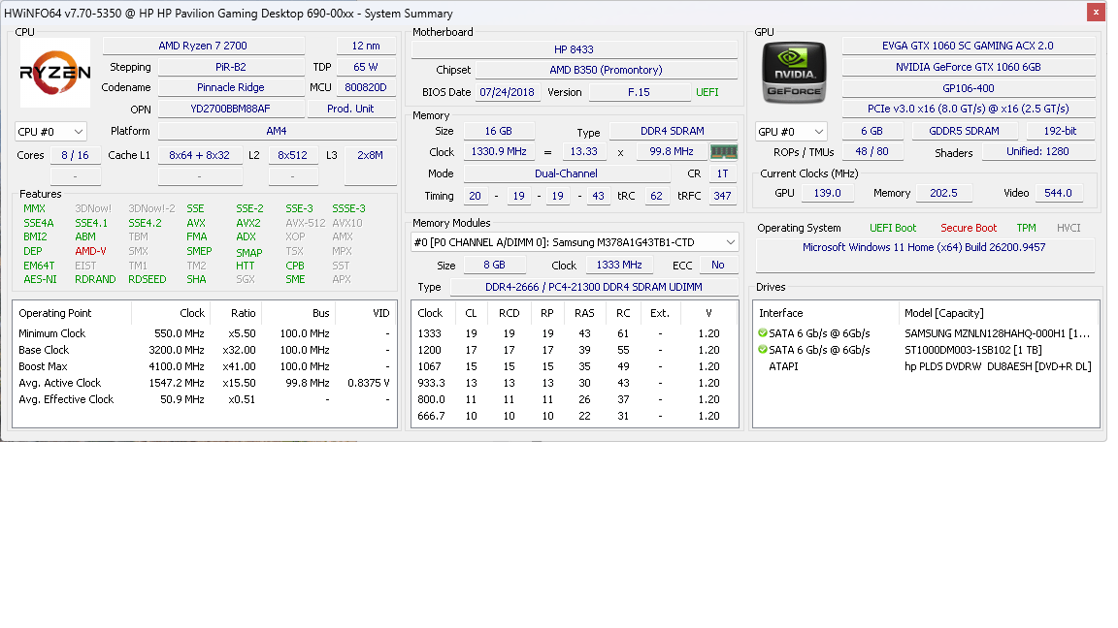Click the GP106-400 GPU chip field

pos(969,88)
